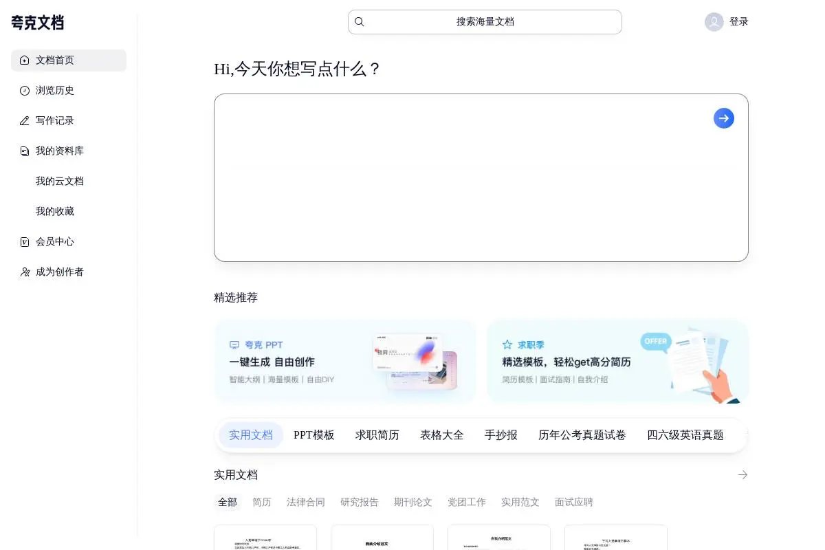Click the 求职季 star icon

[507, 344]
